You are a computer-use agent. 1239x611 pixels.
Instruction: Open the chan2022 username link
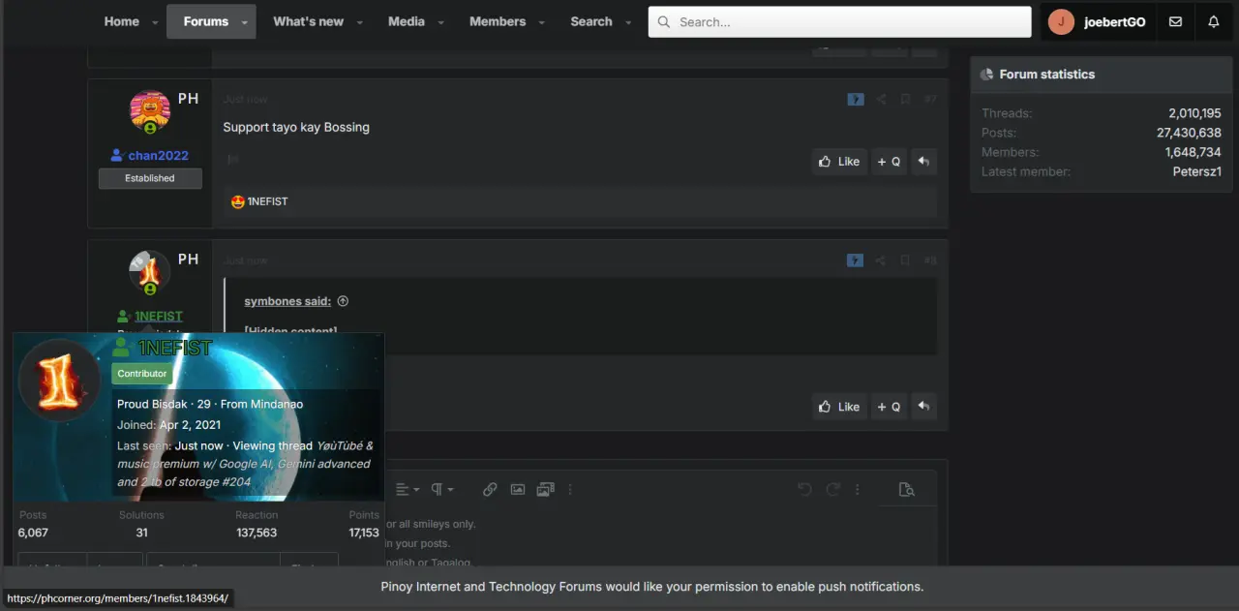click(158, 155)
